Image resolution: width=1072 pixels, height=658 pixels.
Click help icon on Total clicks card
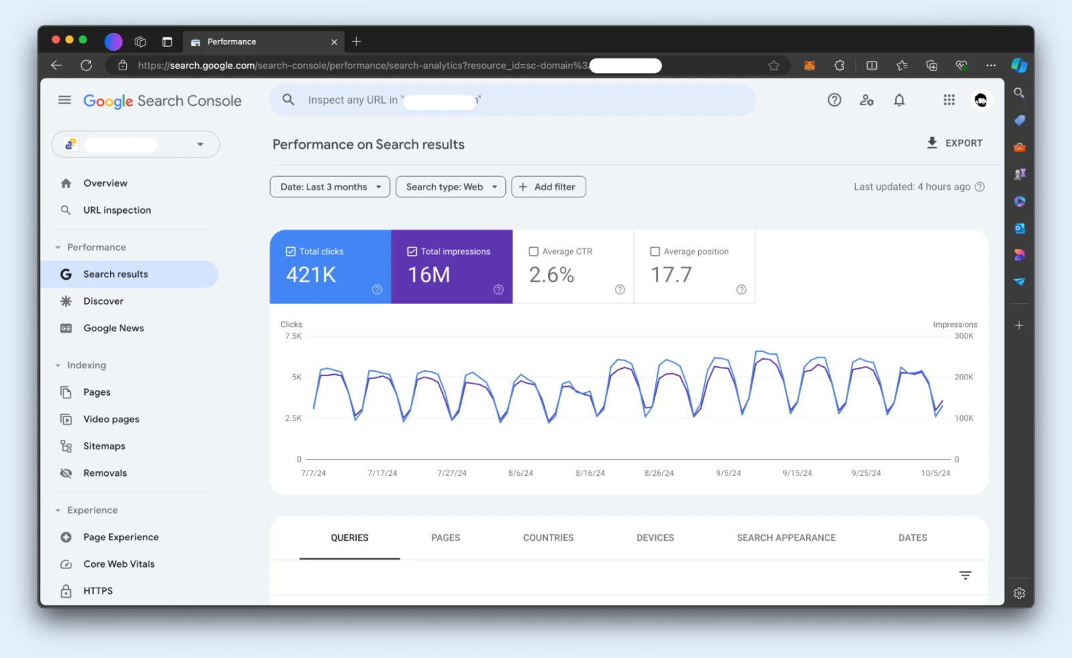(x=377, y=289)
